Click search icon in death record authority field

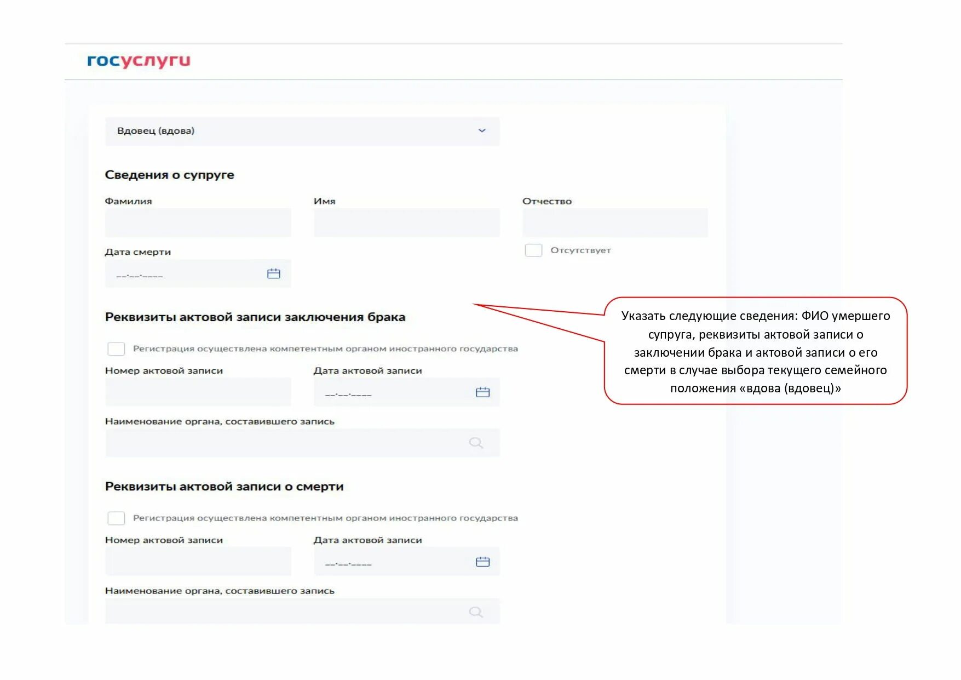[476, 612]
